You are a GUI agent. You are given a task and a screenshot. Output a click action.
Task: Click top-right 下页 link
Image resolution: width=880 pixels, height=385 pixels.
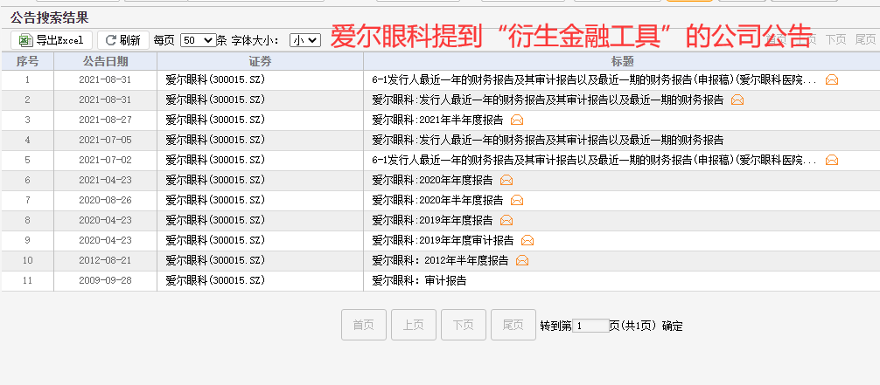[835, 39]
